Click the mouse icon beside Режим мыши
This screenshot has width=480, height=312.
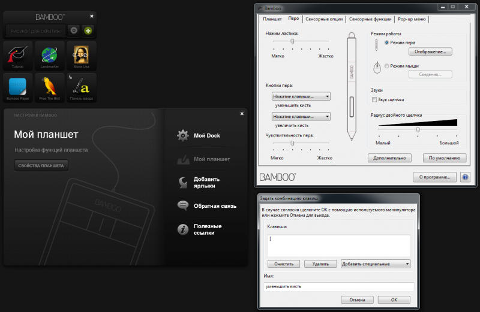[x=377, y=68]
